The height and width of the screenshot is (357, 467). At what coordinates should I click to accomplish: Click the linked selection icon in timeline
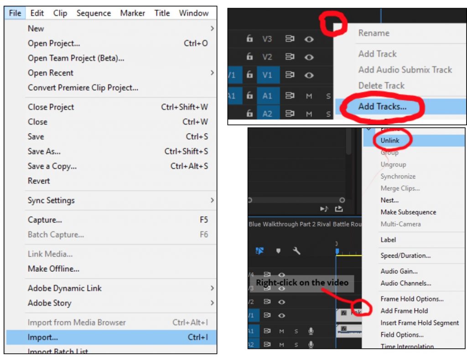(x=260, y=251)
